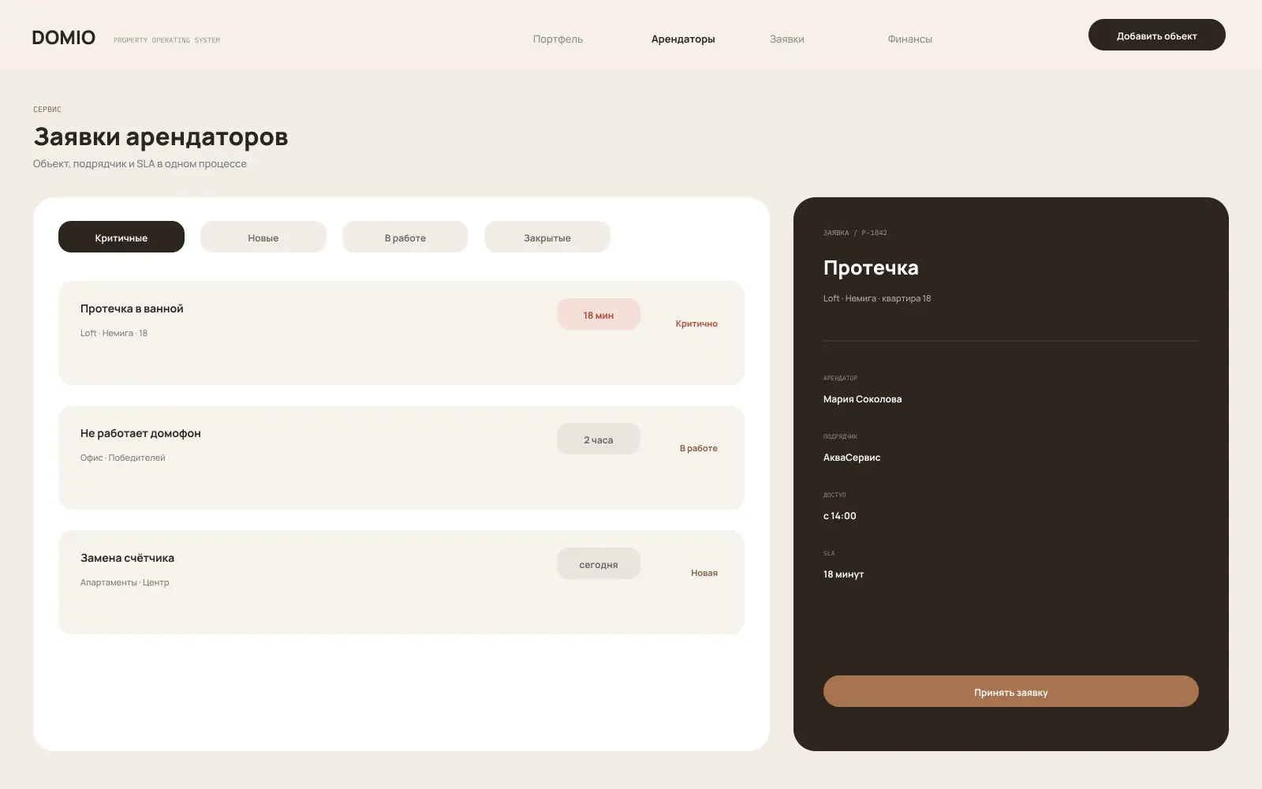Open the Протечка в ванной request
Image resolution: width=1262 pixels, height=789 pixels.
401,333
